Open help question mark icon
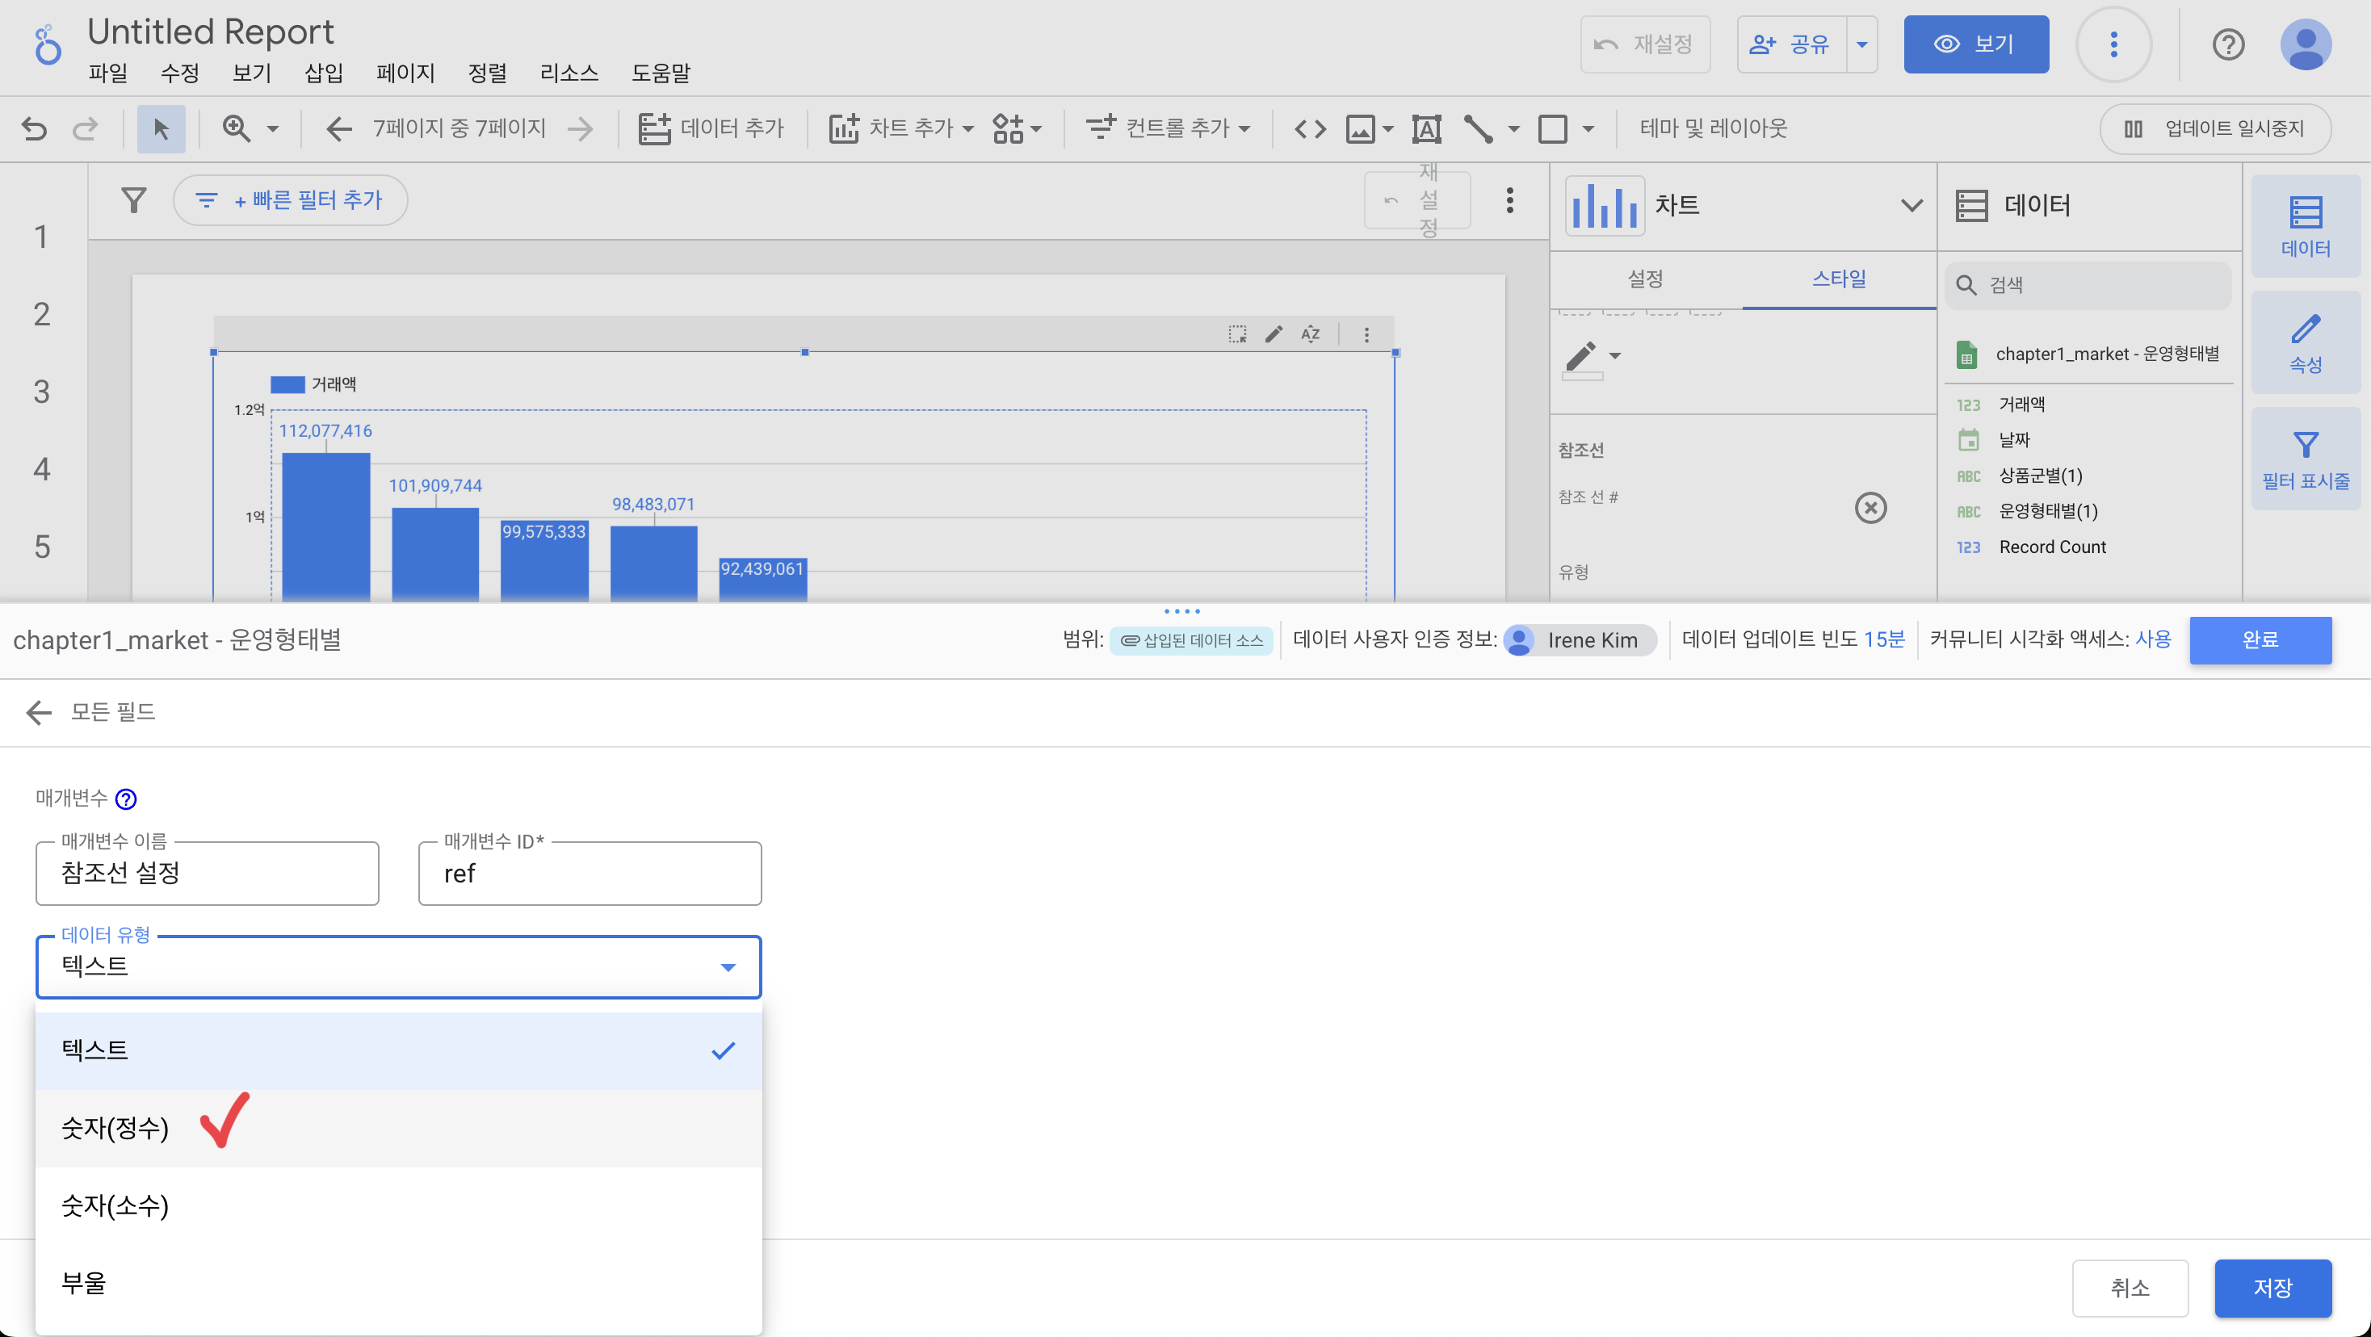The height and width of the screenshot is (1337, 2371). click(x=2228, y=44)
